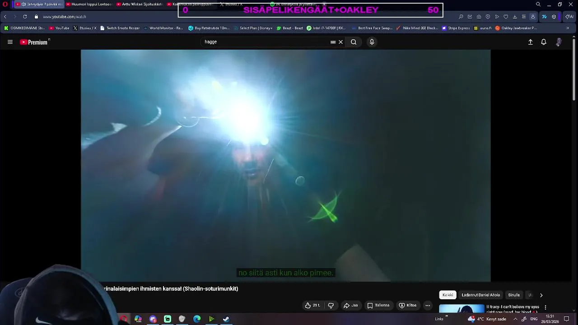Click the address bar padlock icon
This screenshot has width=578, height=325.
click(36, 17)
